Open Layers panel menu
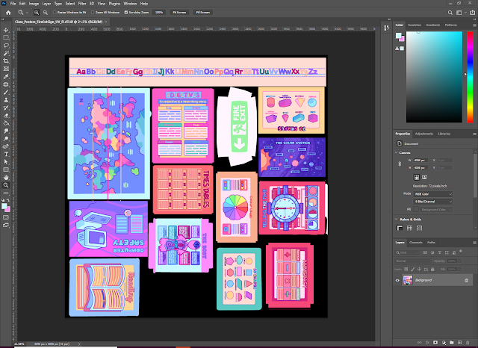Image resolution: width=478 pixels, height=348 pixels. point(474,243)
